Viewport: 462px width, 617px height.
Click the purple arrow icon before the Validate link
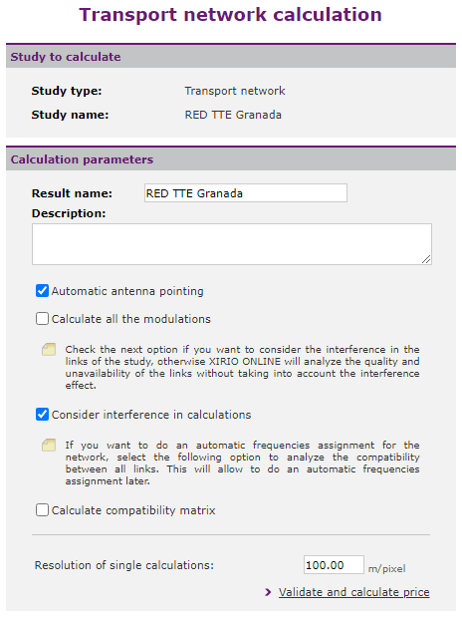click(x=268, y=592)
